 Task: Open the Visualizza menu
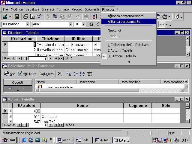tap(32, 9)
